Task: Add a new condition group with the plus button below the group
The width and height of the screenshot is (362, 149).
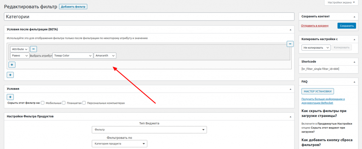Action: (10, 75)
